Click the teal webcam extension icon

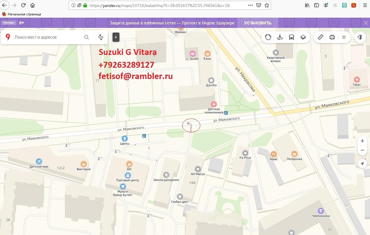pyautogui.click(x=344, y=5)
